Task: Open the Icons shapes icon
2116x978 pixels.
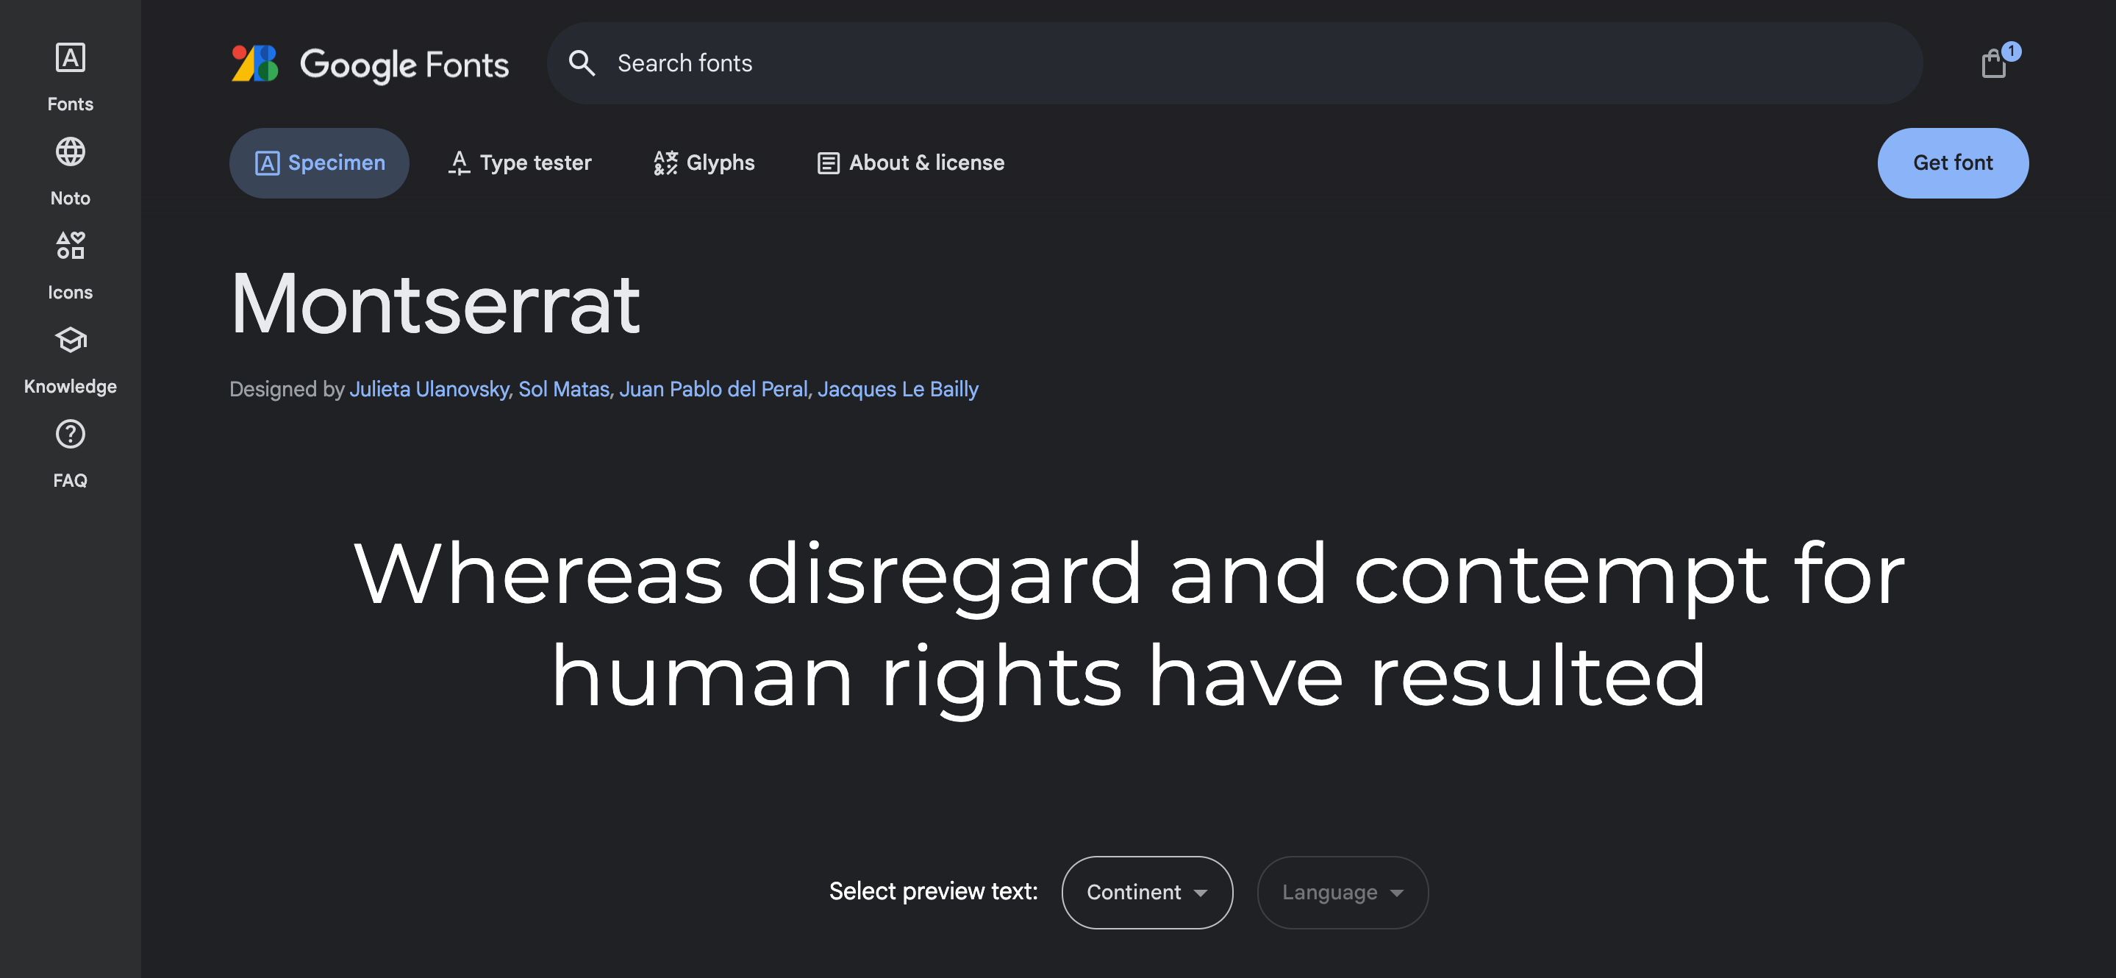Action: [x=70, y=246]
